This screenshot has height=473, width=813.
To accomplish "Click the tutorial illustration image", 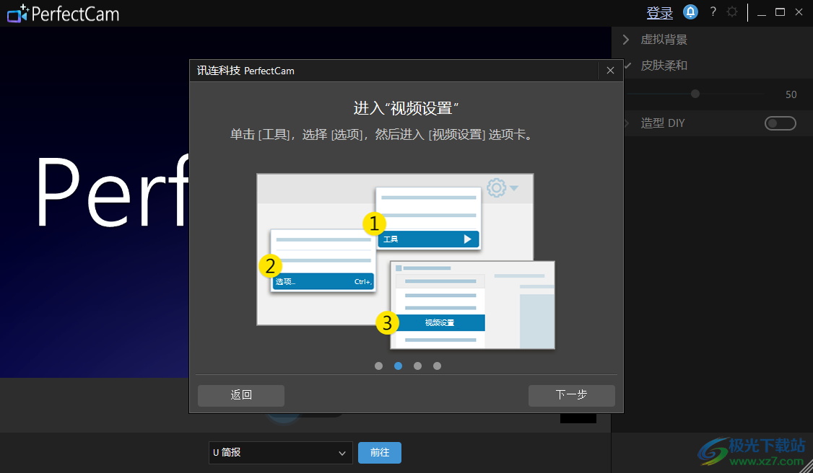I will pos(406,261).
